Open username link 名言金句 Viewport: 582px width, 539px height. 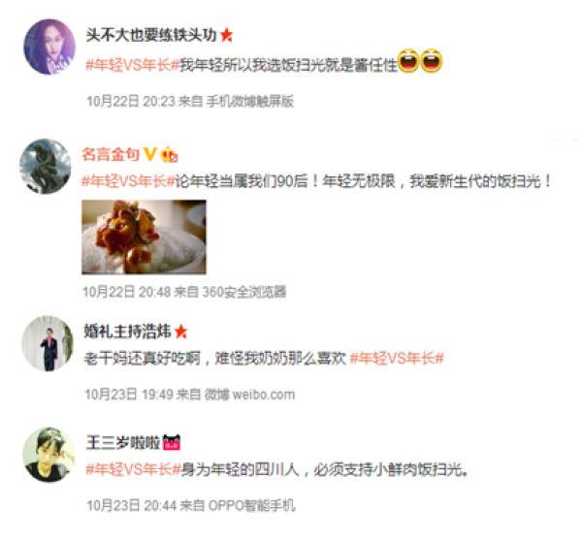(111, 154)
